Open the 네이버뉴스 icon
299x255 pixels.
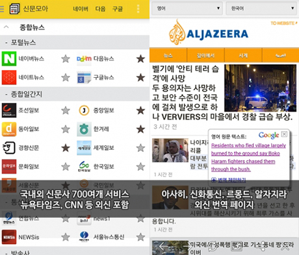coord(9,58)
